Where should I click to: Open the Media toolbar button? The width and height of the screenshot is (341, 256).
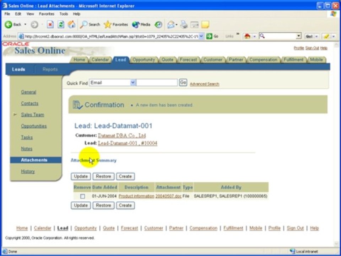[x=141, y=25]
